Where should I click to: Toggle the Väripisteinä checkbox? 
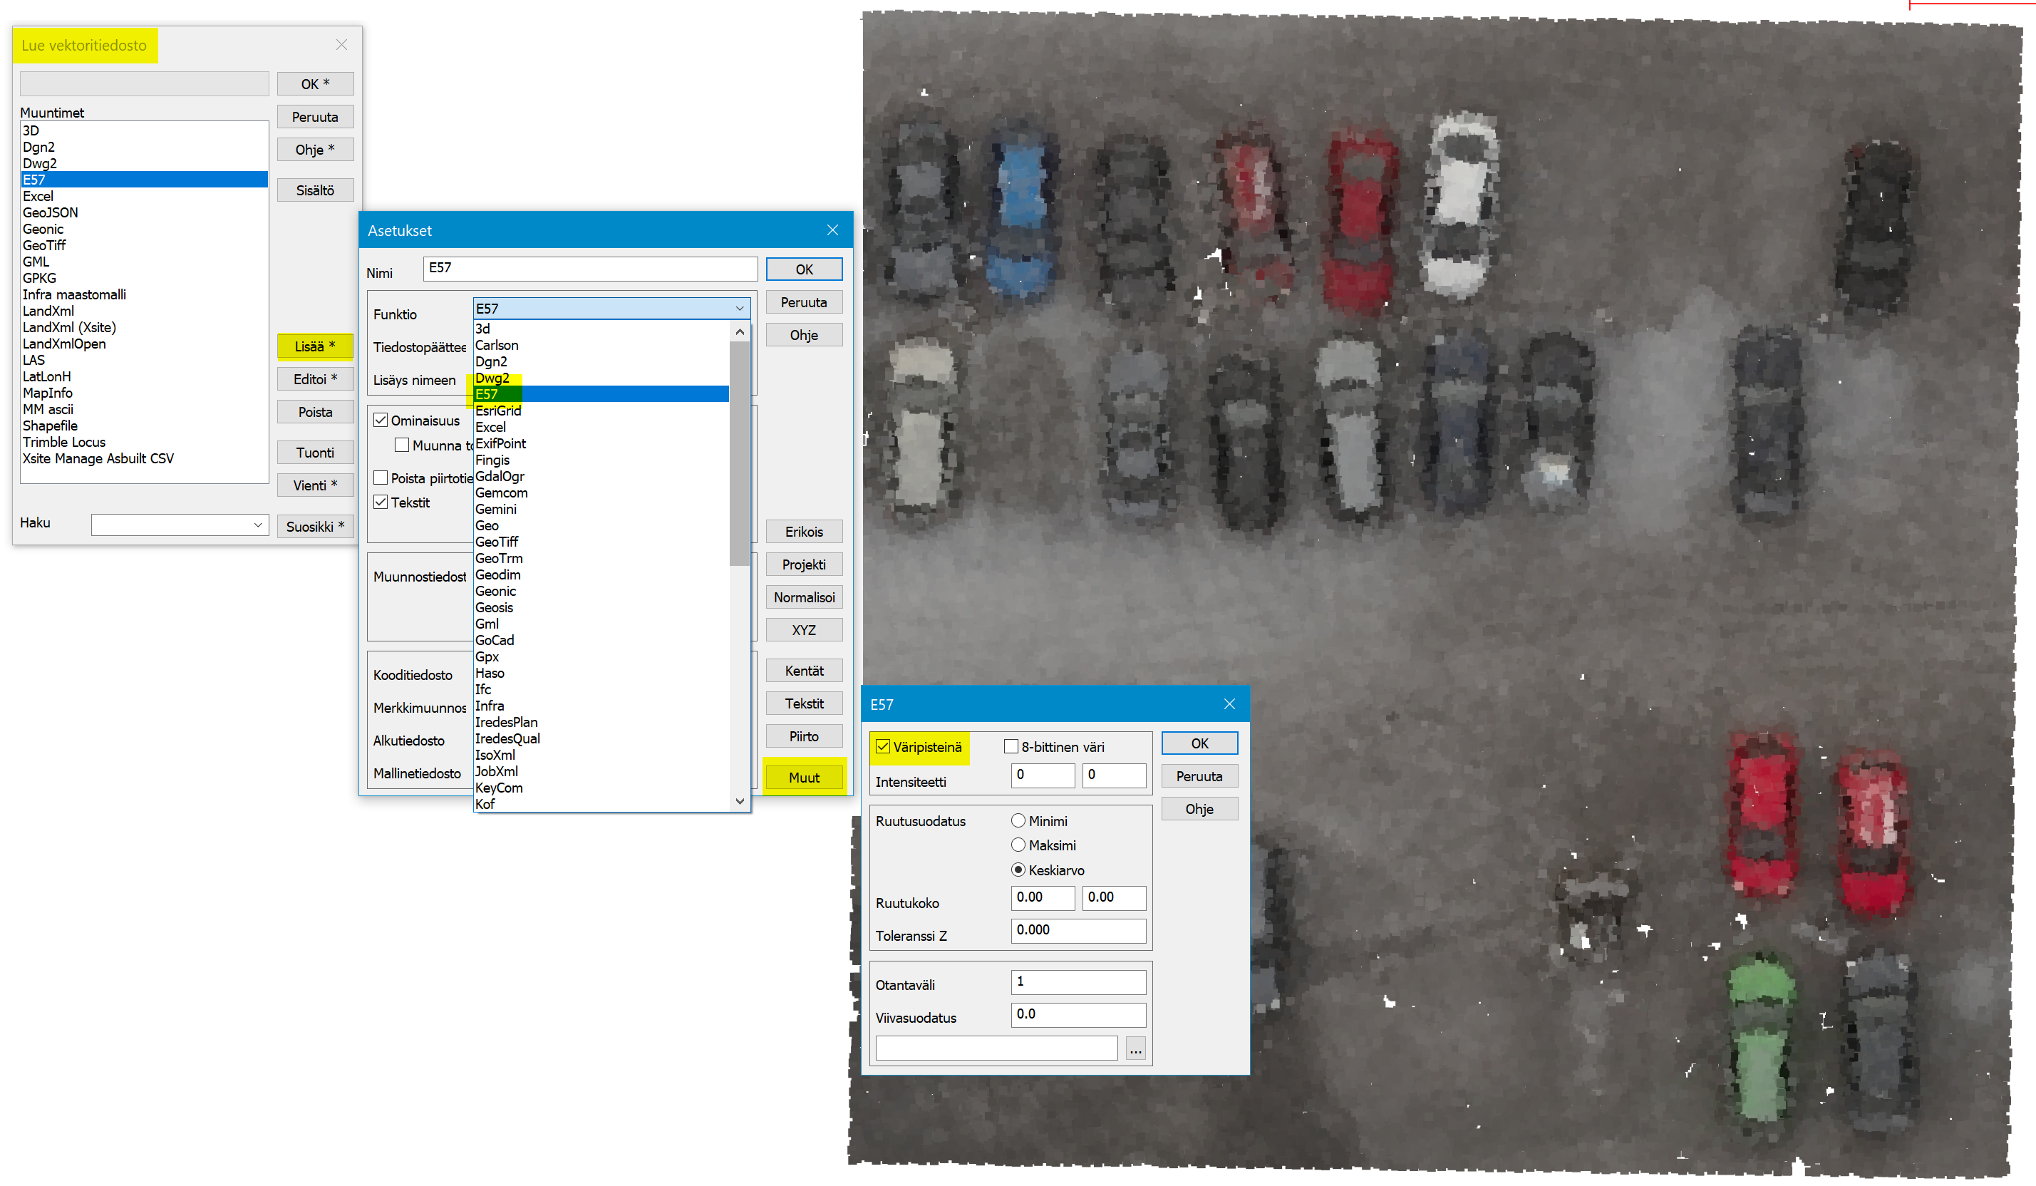pos(883,748)
